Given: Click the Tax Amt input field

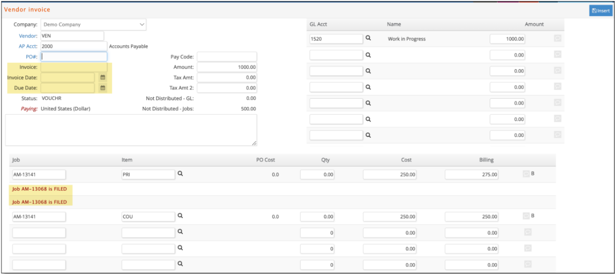Looking at the screenshot, I should pyautogui.click(x=227, y=77).
